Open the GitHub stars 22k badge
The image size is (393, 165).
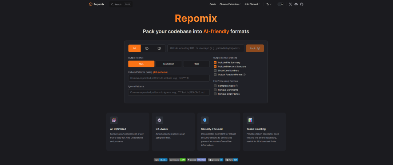[231, 160]
